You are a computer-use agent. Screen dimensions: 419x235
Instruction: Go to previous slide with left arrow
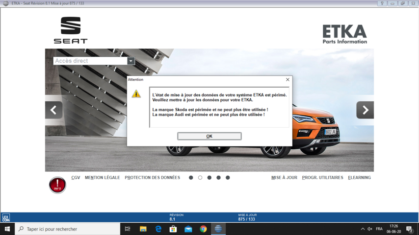(53, 110)
